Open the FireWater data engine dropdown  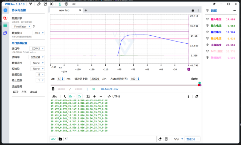22,26
